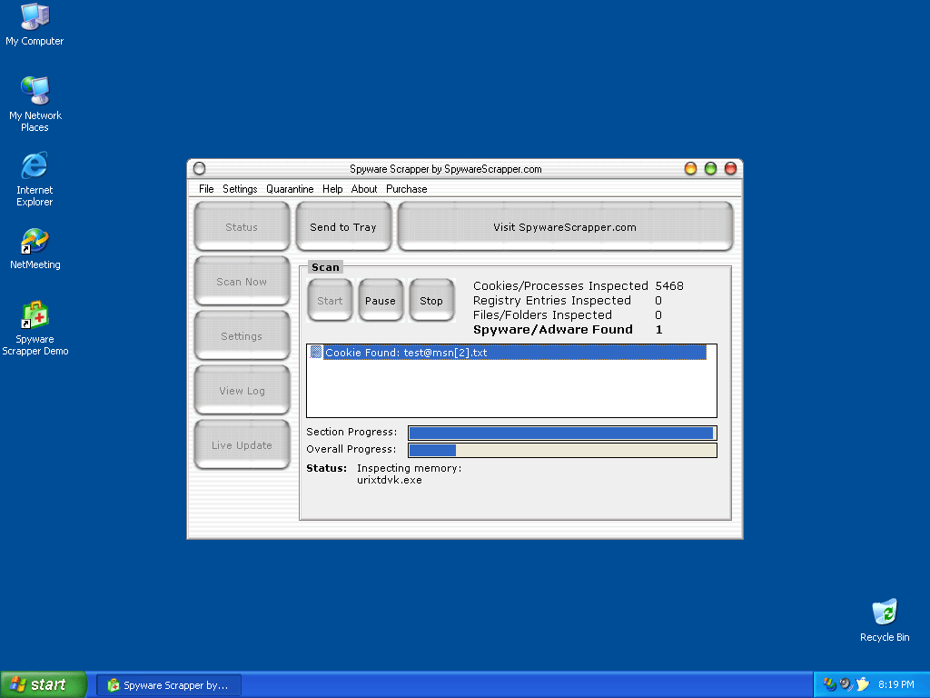Launch Internet Explorer from desktop

click(x=35, y=166)
